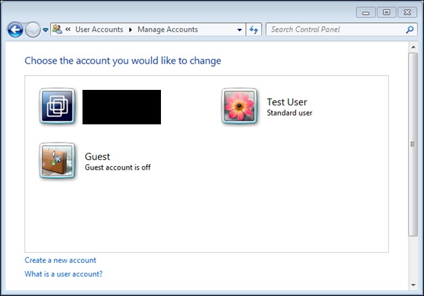Open the Guest account

pyautogui.click(x=97, y=157)
